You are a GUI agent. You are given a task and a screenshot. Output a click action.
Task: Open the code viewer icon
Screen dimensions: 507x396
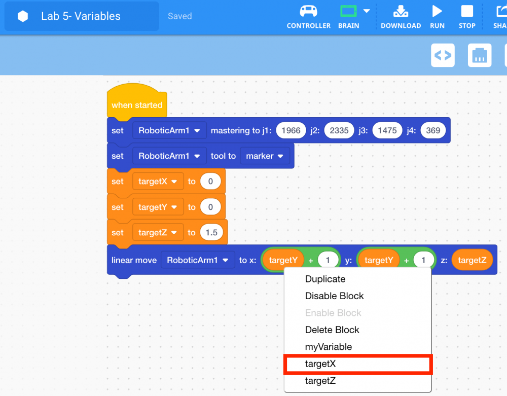point(443,55)
